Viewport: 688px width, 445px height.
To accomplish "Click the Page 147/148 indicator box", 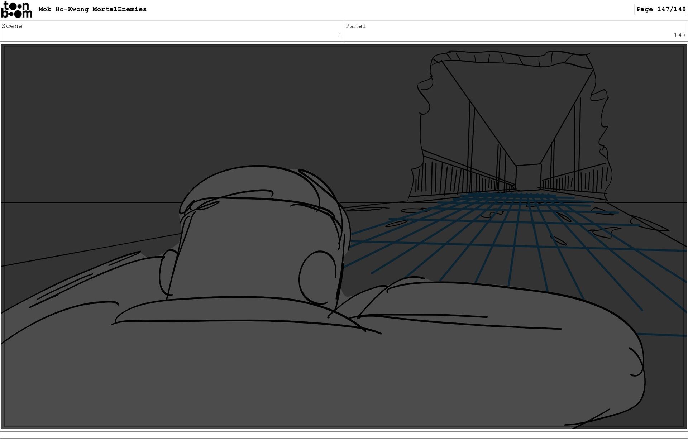I will 661,9.
